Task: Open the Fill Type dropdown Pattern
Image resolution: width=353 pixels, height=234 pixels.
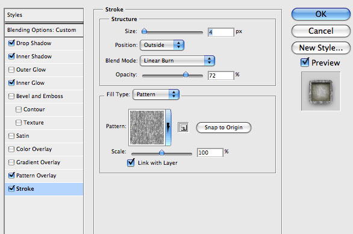Action: pyautogui.click(x=156, y=94)
